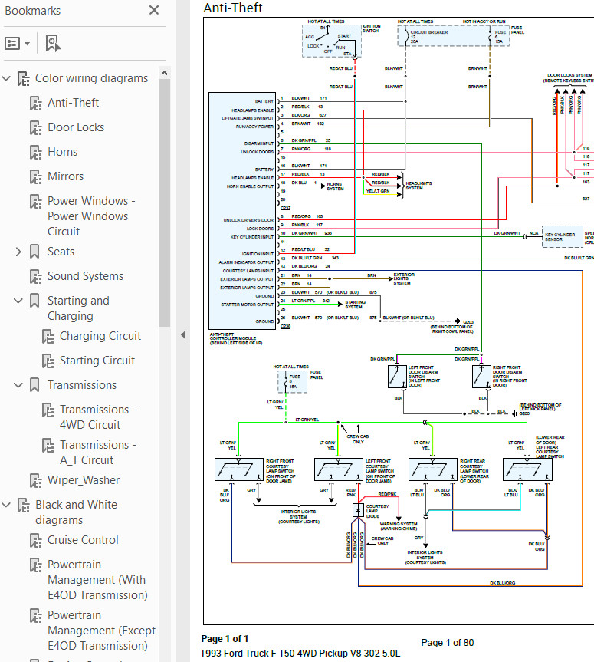This screenshot has width=594, height=662.
Task: Open the Door Locks bookmark
Action: click(x=76, y=127)
